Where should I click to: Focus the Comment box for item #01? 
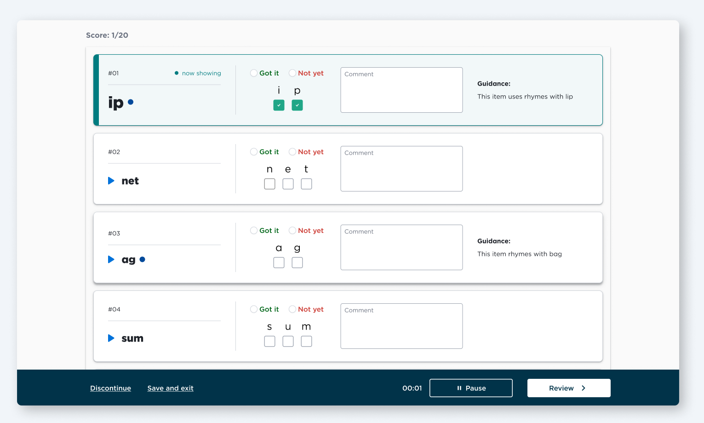click(401, 90)
